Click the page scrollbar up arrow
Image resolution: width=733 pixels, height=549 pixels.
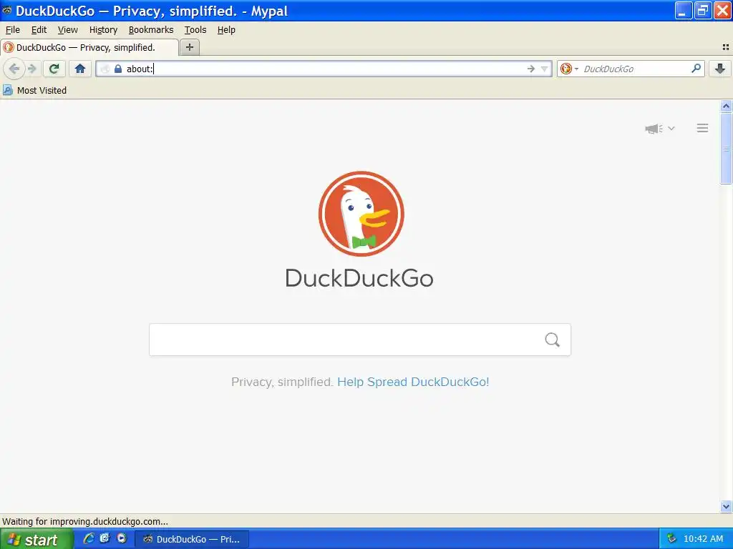coord(726,107)
